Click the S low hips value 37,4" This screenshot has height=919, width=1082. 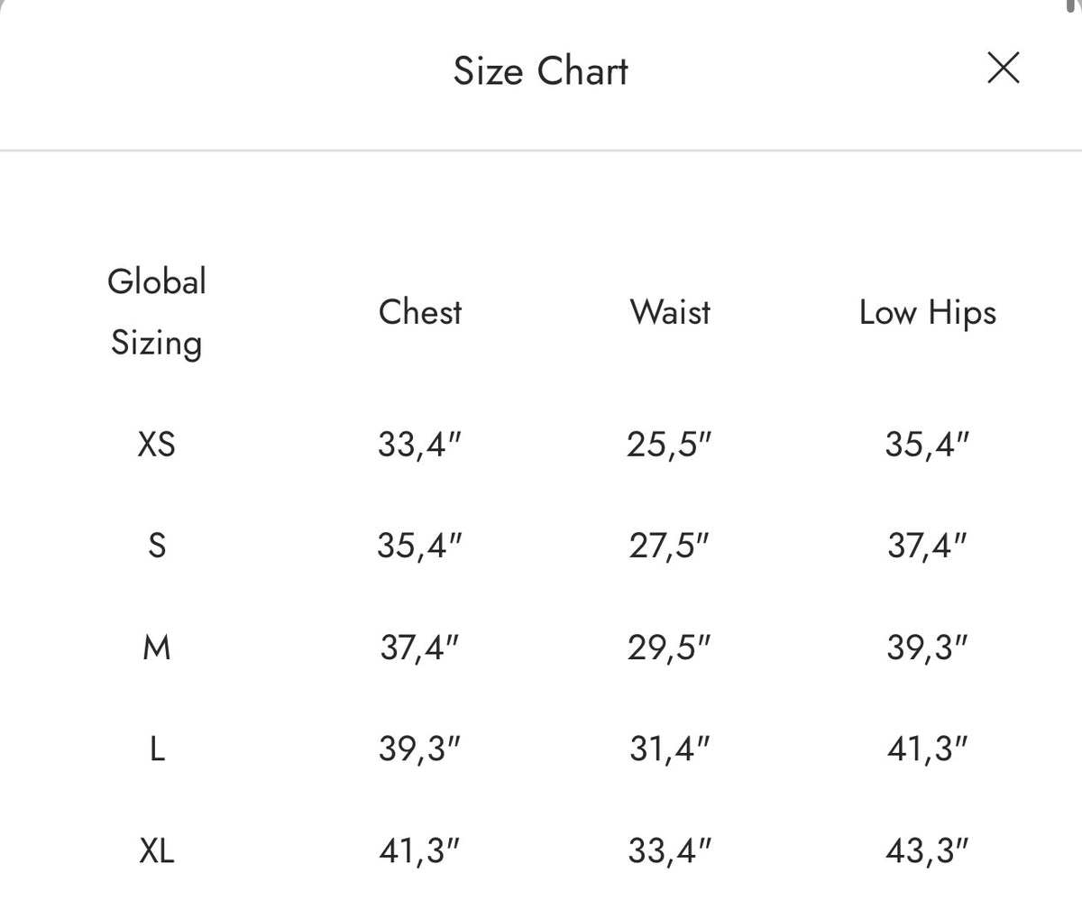927,545
